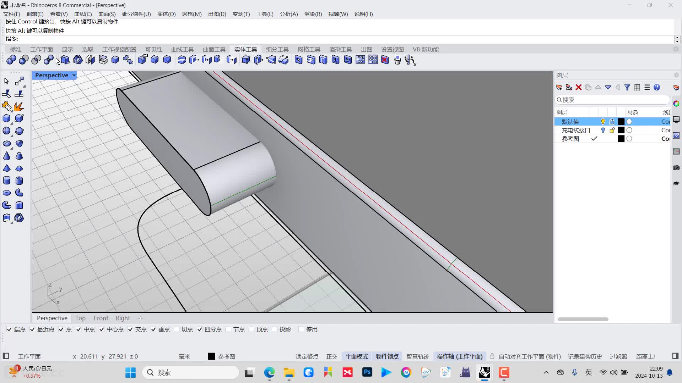This screenshot has width=682, height=383.
Task: Switch to the 细分工具 toolbar tab
Action: pos(277,49)
